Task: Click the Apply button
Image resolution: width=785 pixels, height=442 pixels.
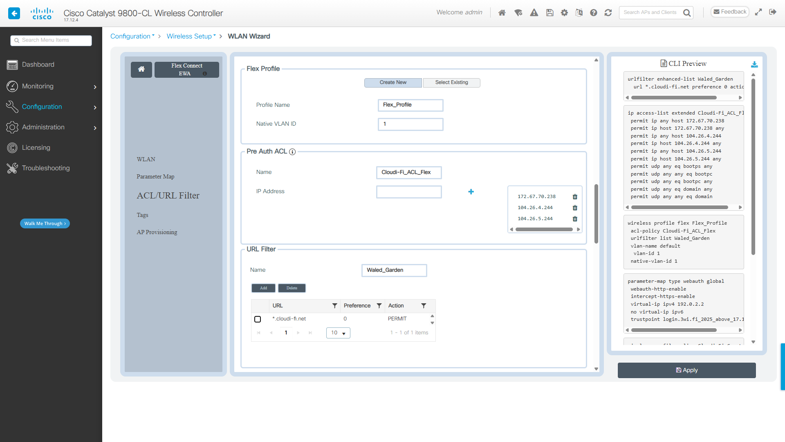Action: pyautogui.click(x=686, y=370)
